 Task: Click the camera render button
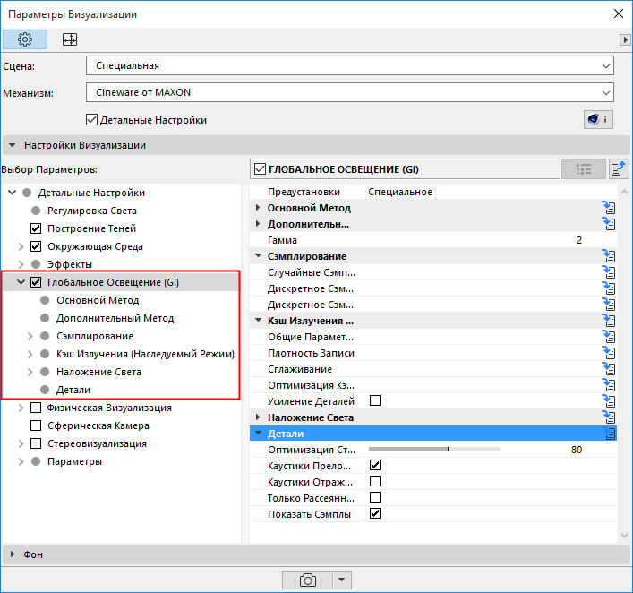tap(307, 580)
